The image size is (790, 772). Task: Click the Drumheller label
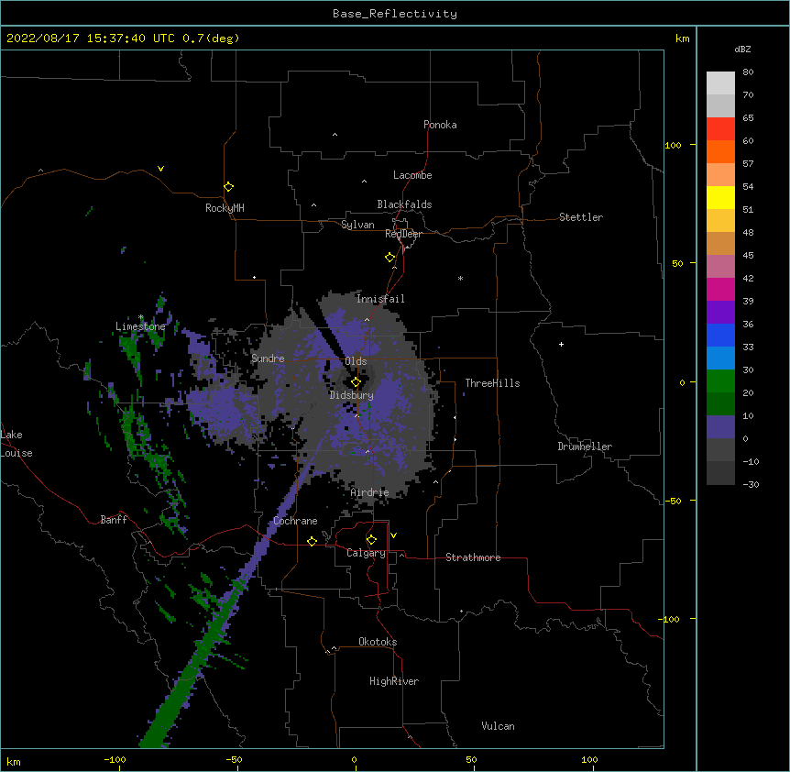585,447
